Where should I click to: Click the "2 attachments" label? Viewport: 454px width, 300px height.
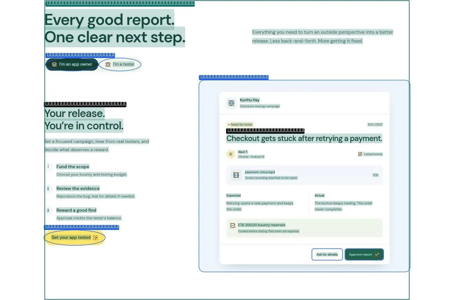pos(373,154)
